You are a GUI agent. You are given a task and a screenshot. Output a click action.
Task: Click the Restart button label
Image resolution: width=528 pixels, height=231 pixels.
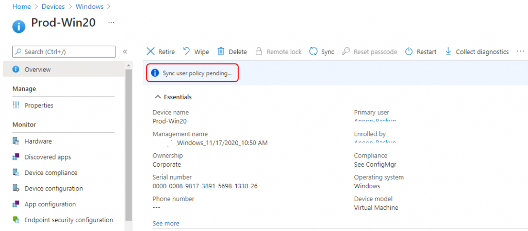pos(426,52)
